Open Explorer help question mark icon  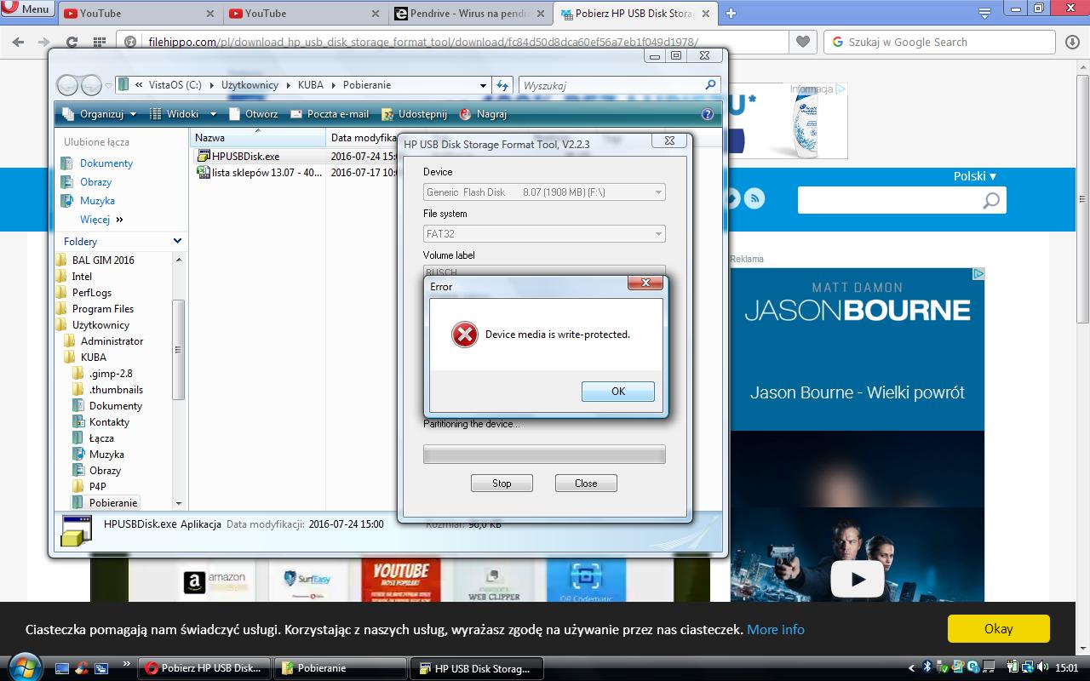point(708,114)
